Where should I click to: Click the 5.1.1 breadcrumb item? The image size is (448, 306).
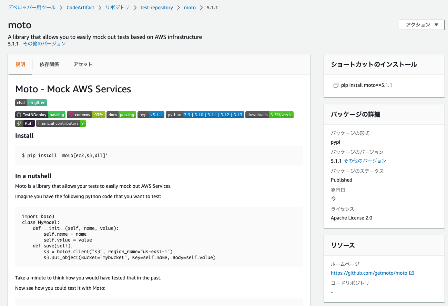coord(212,8)
